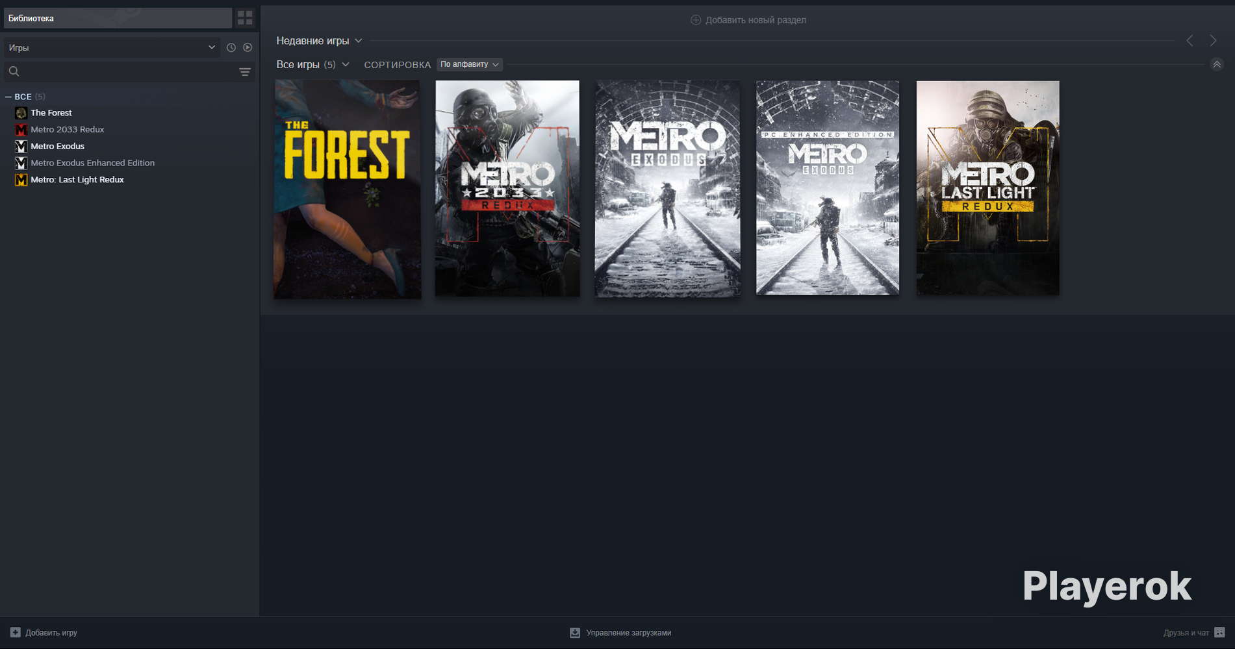Click the Add game plus icon
Viewport: 1235px width, 649px height.
[16, 632]
